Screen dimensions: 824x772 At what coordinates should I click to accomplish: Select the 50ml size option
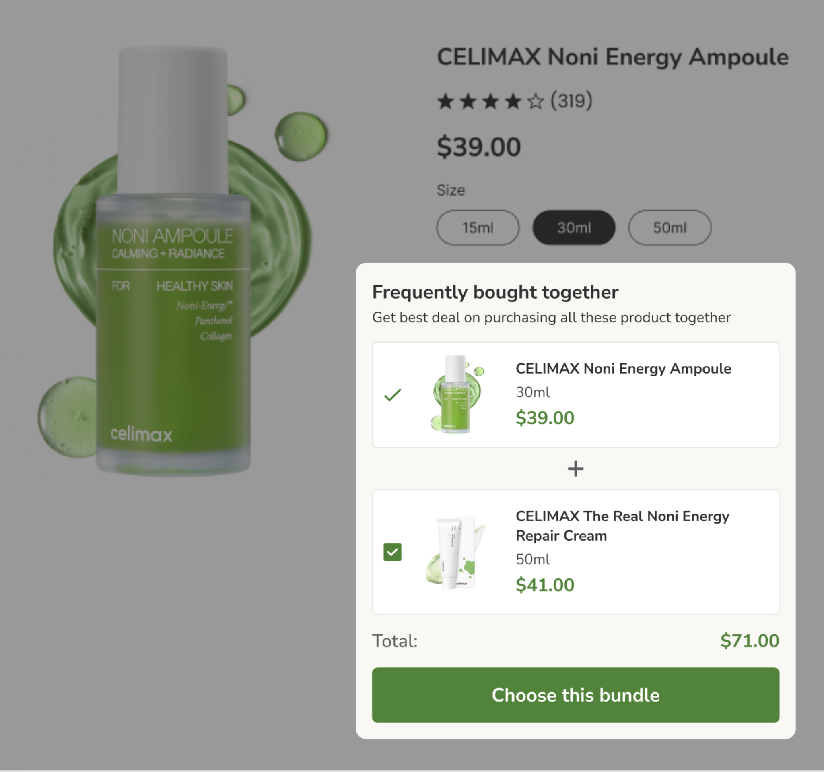pos(670,228)
